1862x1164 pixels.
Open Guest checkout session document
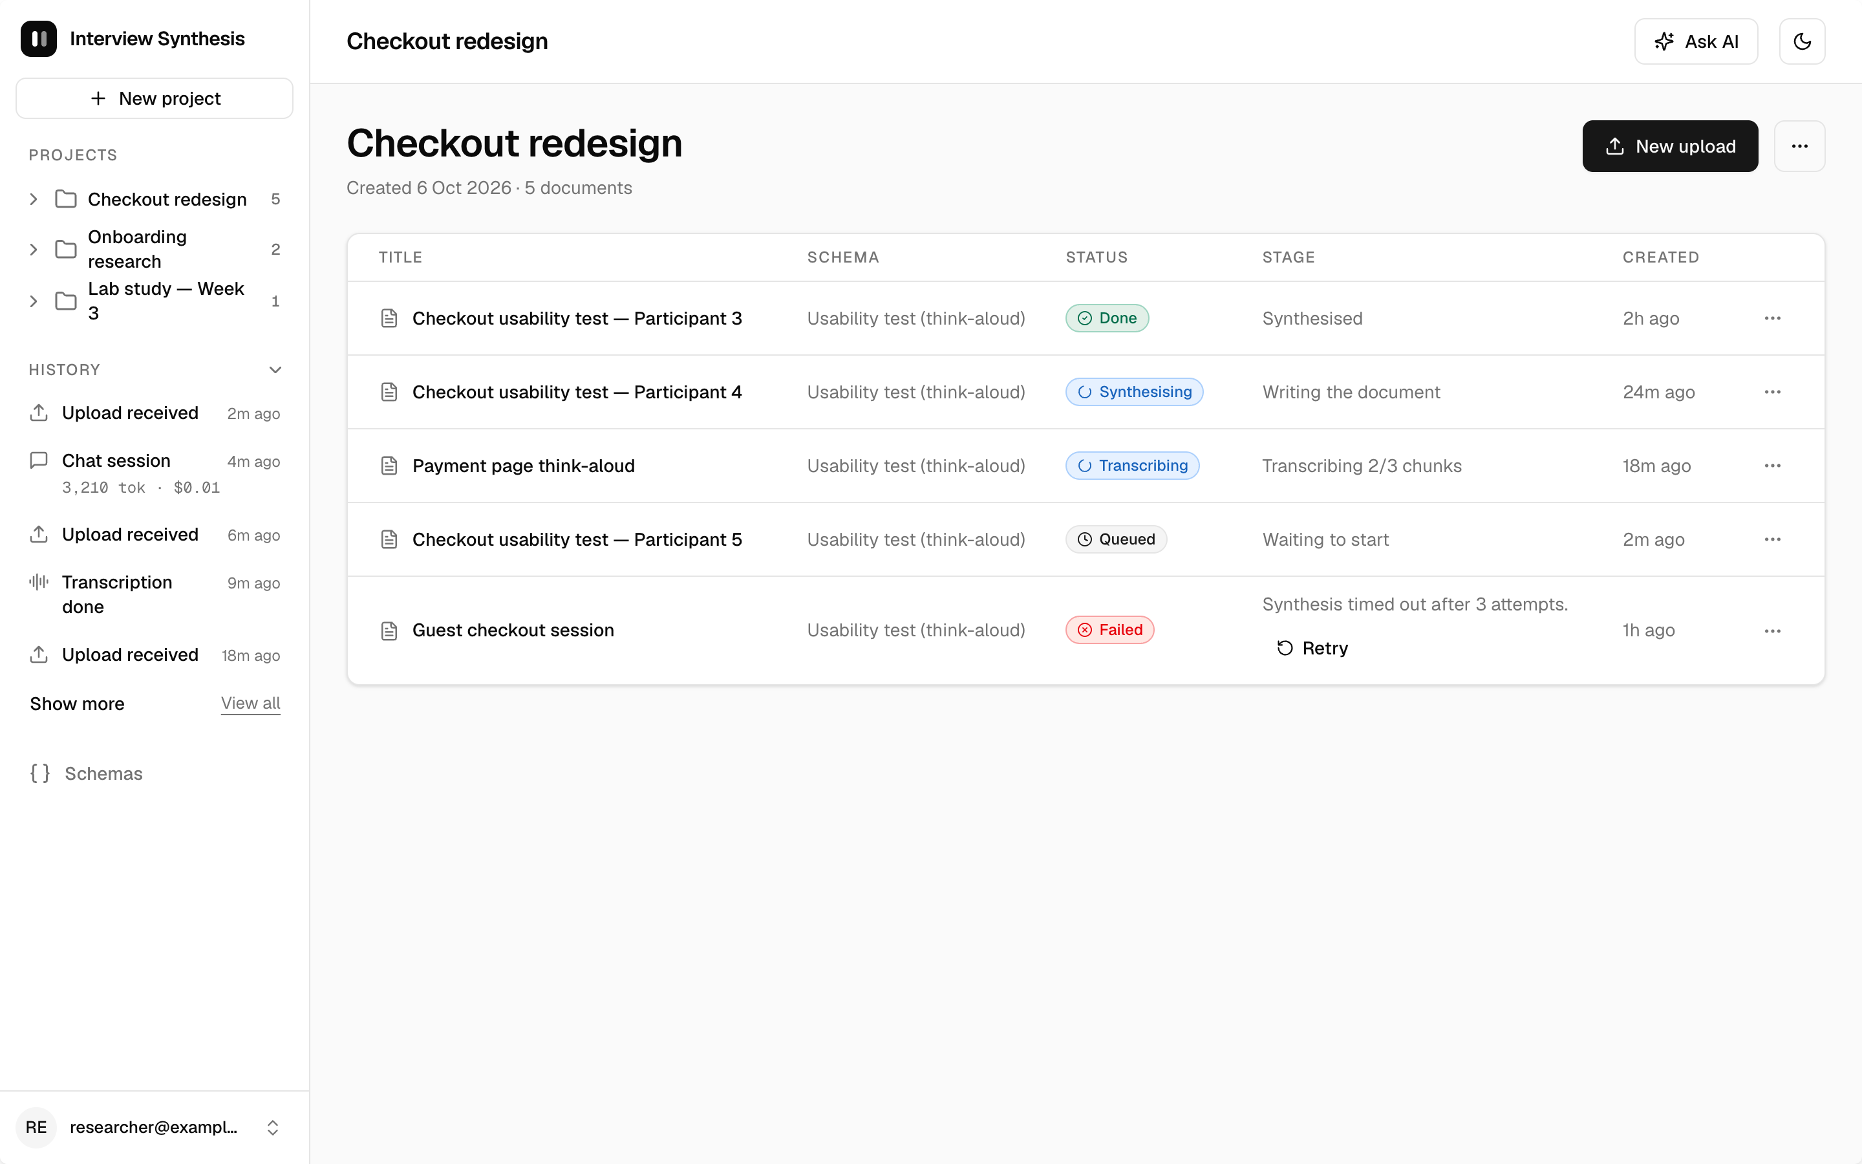pos(513,630)
